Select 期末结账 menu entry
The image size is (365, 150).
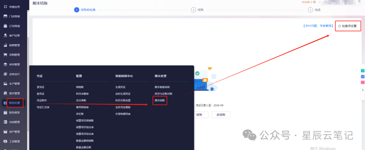pos(160,100)
